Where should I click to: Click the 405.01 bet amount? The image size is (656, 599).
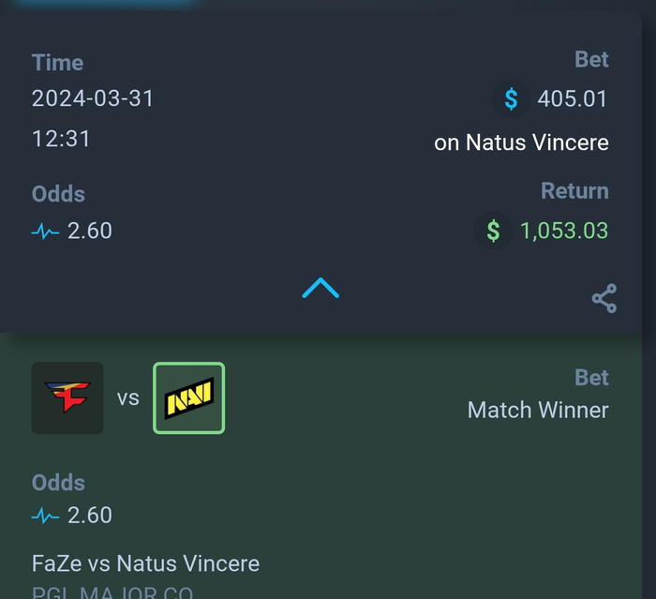click(573, 98)
